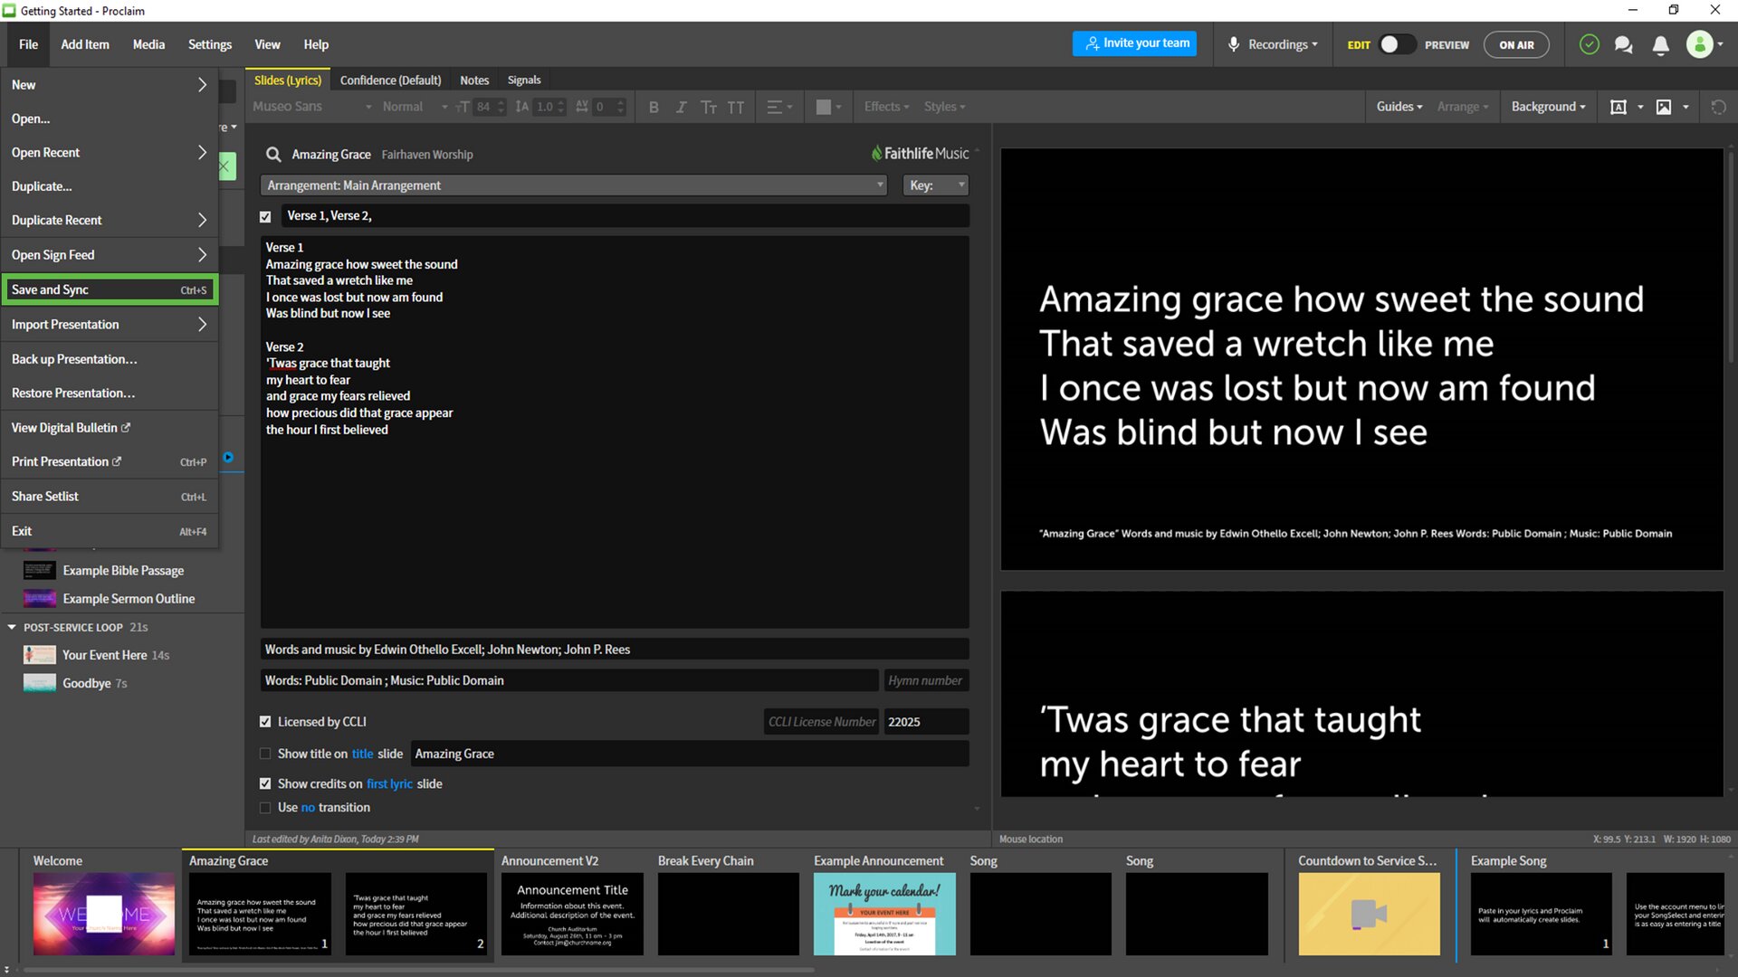Screen dimensions: 1738x977
Task: Toggle italic text formatting
Action: (x=681, y=107)
